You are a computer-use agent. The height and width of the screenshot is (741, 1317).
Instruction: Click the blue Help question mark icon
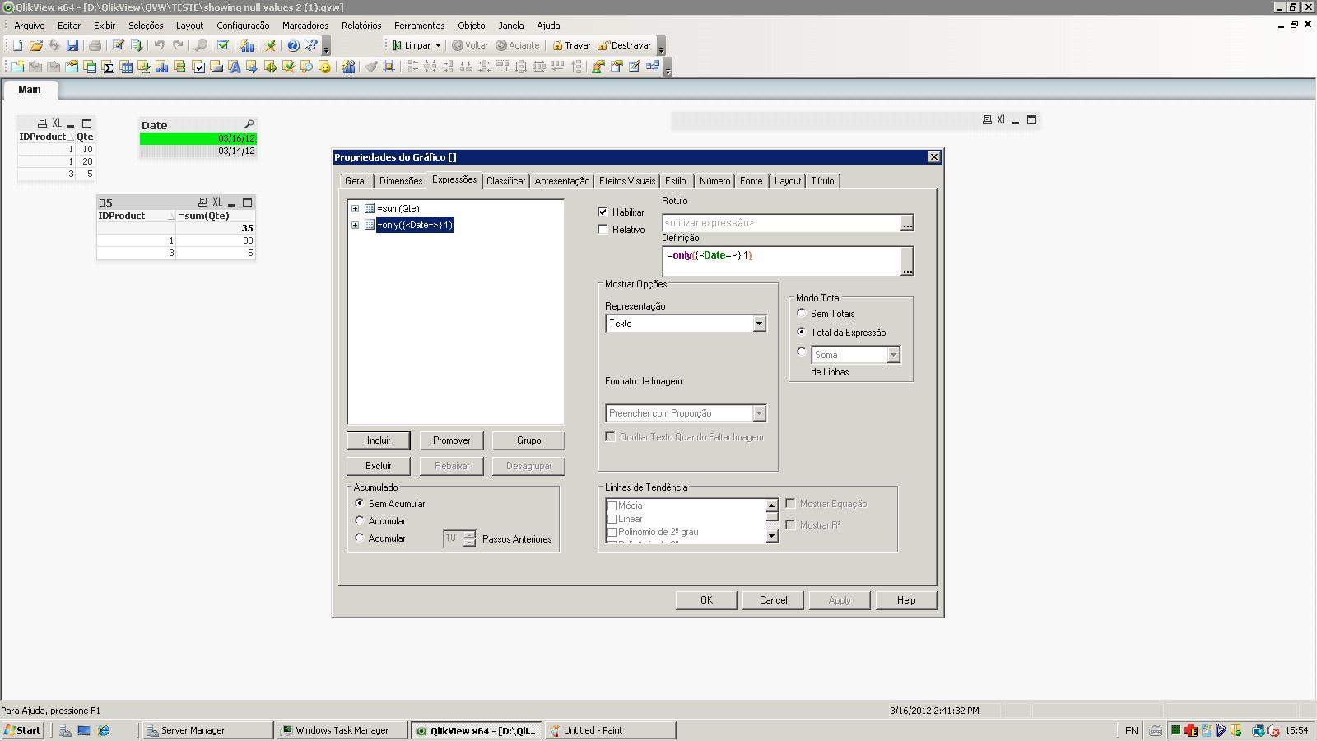click(292, 46)
